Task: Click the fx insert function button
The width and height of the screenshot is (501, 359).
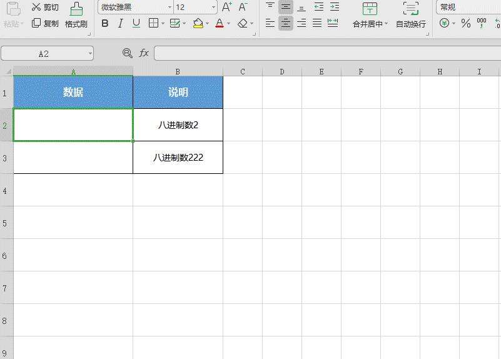Action: [144, 53]
